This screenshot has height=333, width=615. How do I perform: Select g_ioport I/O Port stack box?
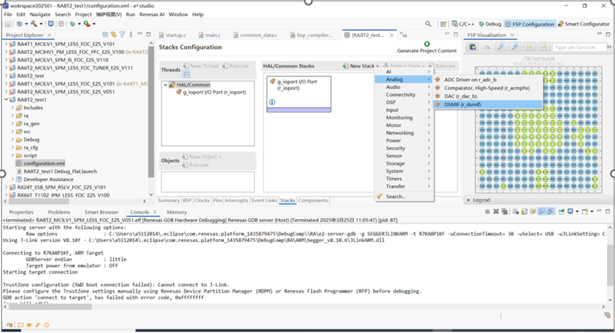pos(299,94)
